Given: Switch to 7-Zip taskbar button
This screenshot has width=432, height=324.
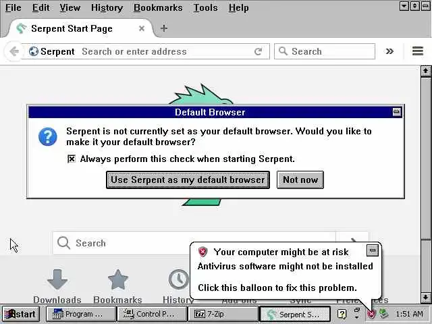Looking at the screenshot, I should tap(223, 314).
